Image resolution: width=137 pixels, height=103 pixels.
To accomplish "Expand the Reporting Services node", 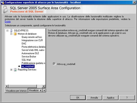I will [x=11, y=70].
